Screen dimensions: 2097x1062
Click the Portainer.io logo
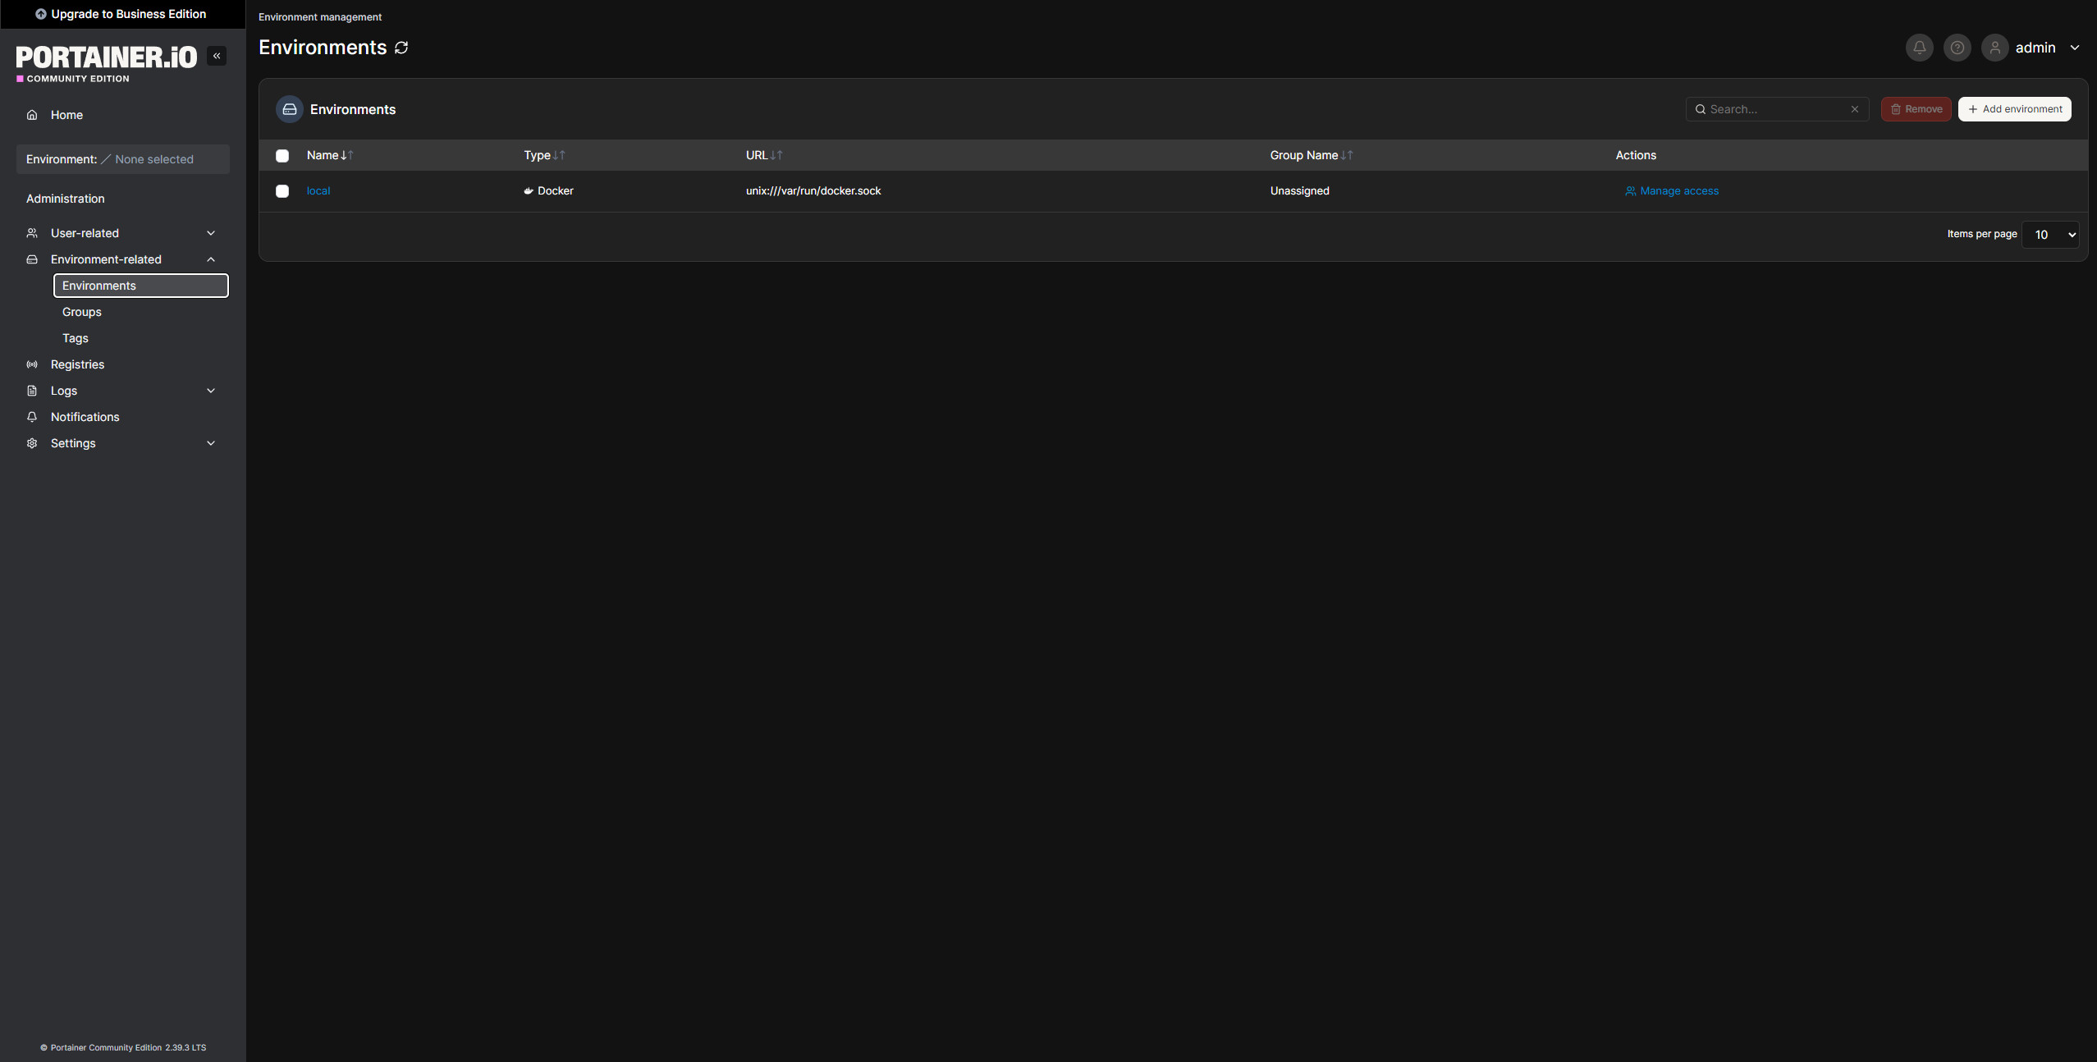[107, 63]
